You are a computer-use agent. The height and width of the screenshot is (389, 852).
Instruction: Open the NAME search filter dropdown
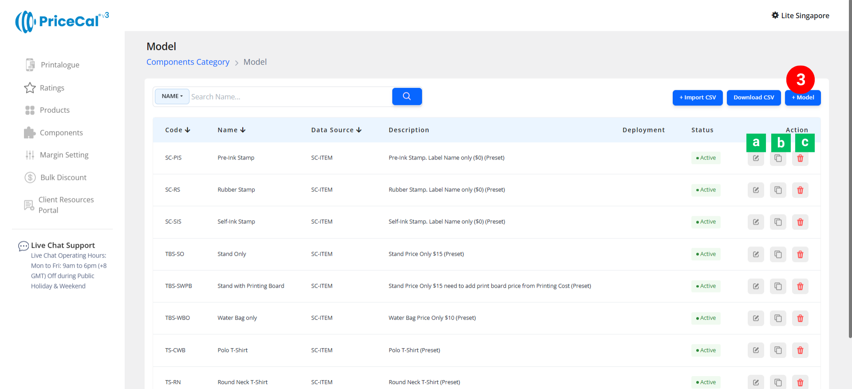click(x=172, y=96)
